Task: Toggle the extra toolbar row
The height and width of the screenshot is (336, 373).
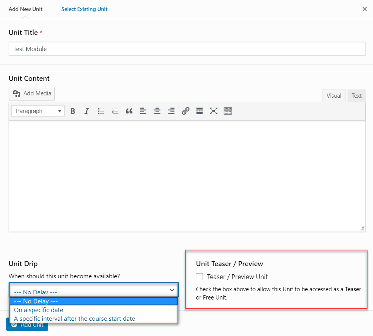Action: pos(228,111)
